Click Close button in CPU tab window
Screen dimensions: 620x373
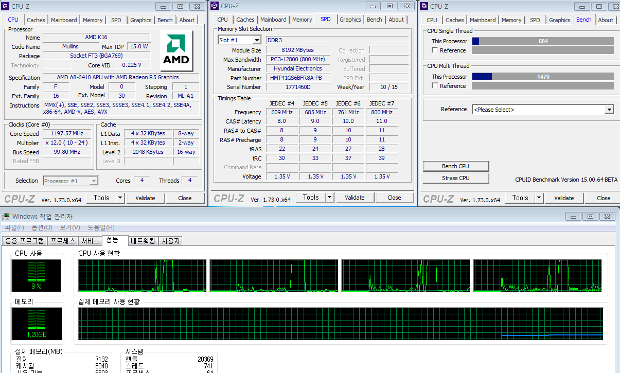click(185, 198)
